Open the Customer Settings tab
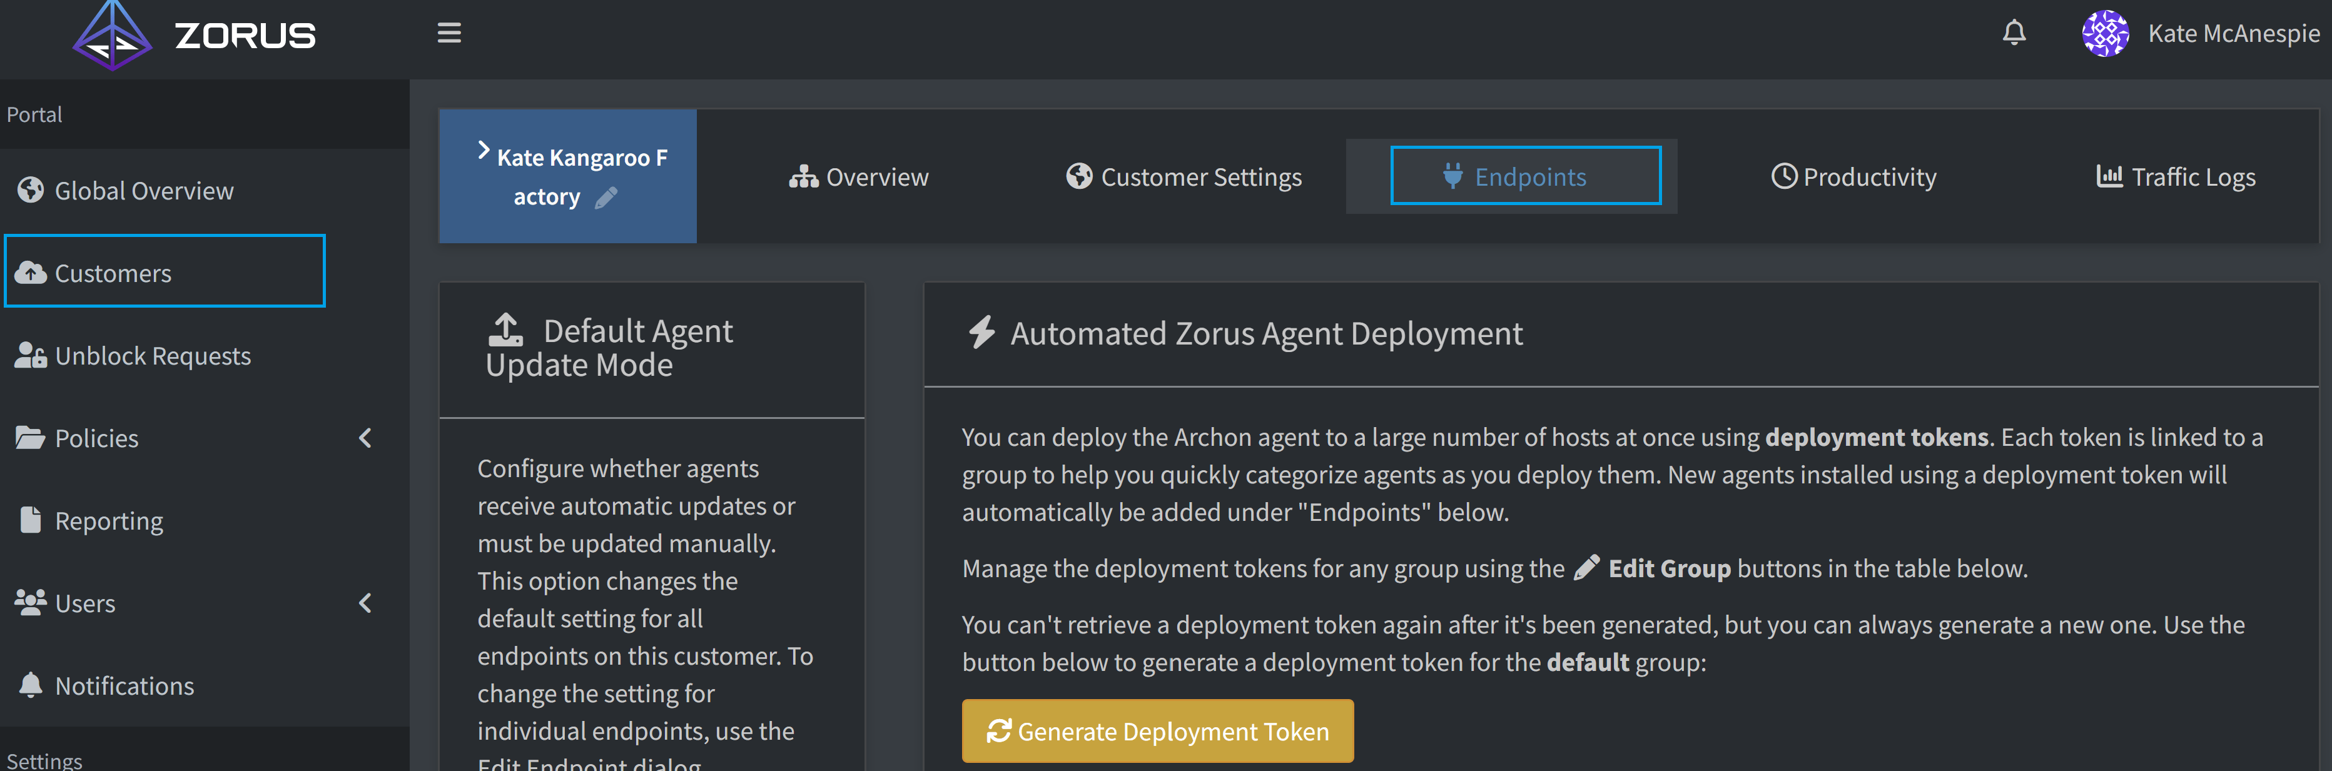 [1183, 176]
